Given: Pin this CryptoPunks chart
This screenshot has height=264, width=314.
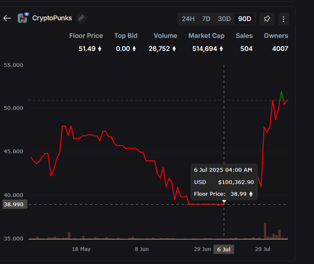Looking at the screenshot, I should click(267, 19).
